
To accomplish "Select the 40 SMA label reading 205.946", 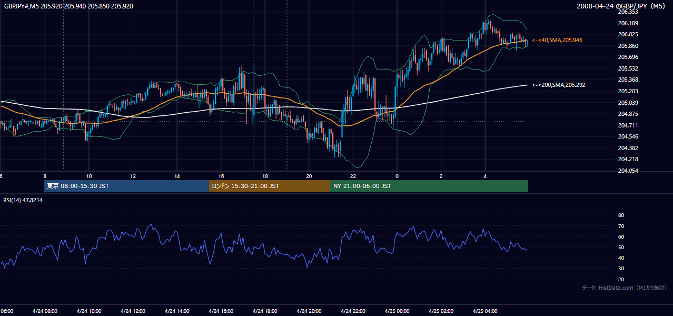I will click(x=557, y=40).
